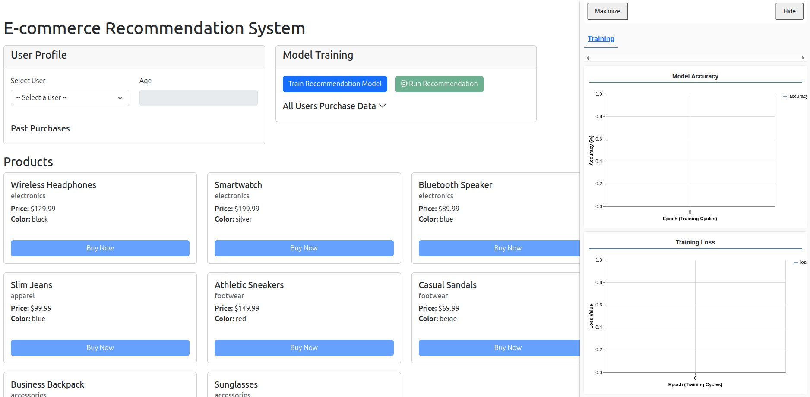Buy the Athletic Sneakers
This screenshot has width=810, height=397.
click(304, 348)
